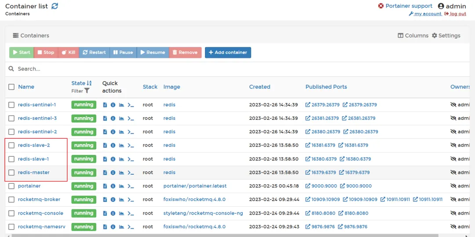Open console icon for redis-sentinel-3
Image resolution: width=475 pixels, height=237 pixels.
coord(131,118)
